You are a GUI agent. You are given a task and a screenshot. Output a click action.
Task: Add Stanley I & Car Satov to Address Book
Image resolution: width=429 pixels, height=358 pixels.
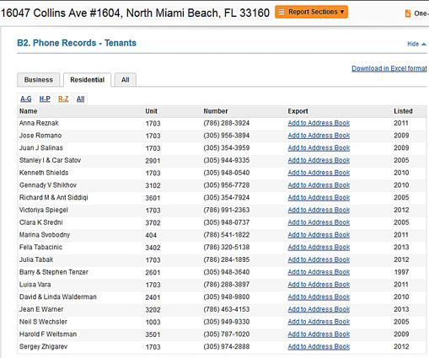coord(319,160)
